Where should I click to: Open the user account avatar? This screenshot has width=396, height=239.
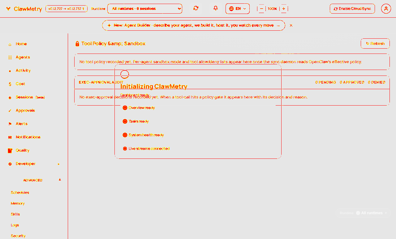(386, 9)
